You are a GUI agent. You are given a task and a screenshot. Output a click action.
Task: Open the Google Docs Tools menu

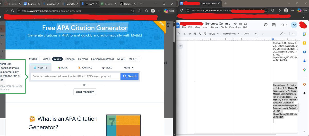coord(224,27)
